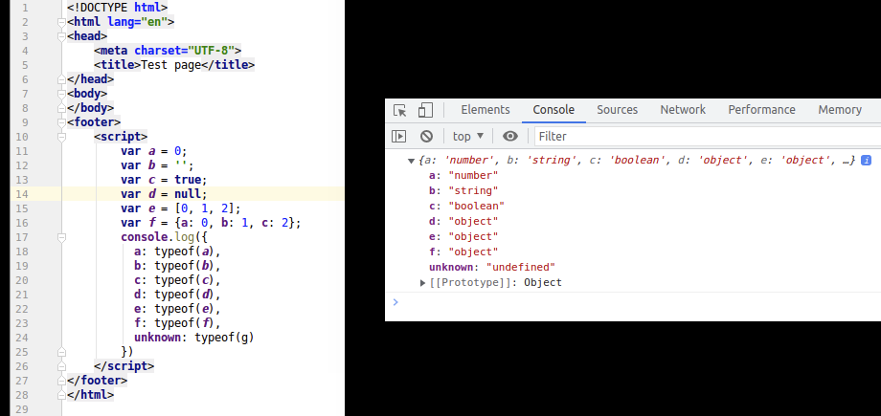Activate the inspect element picker icon
Viewport: 881px width, 416px height.
[x=400, y=110]
